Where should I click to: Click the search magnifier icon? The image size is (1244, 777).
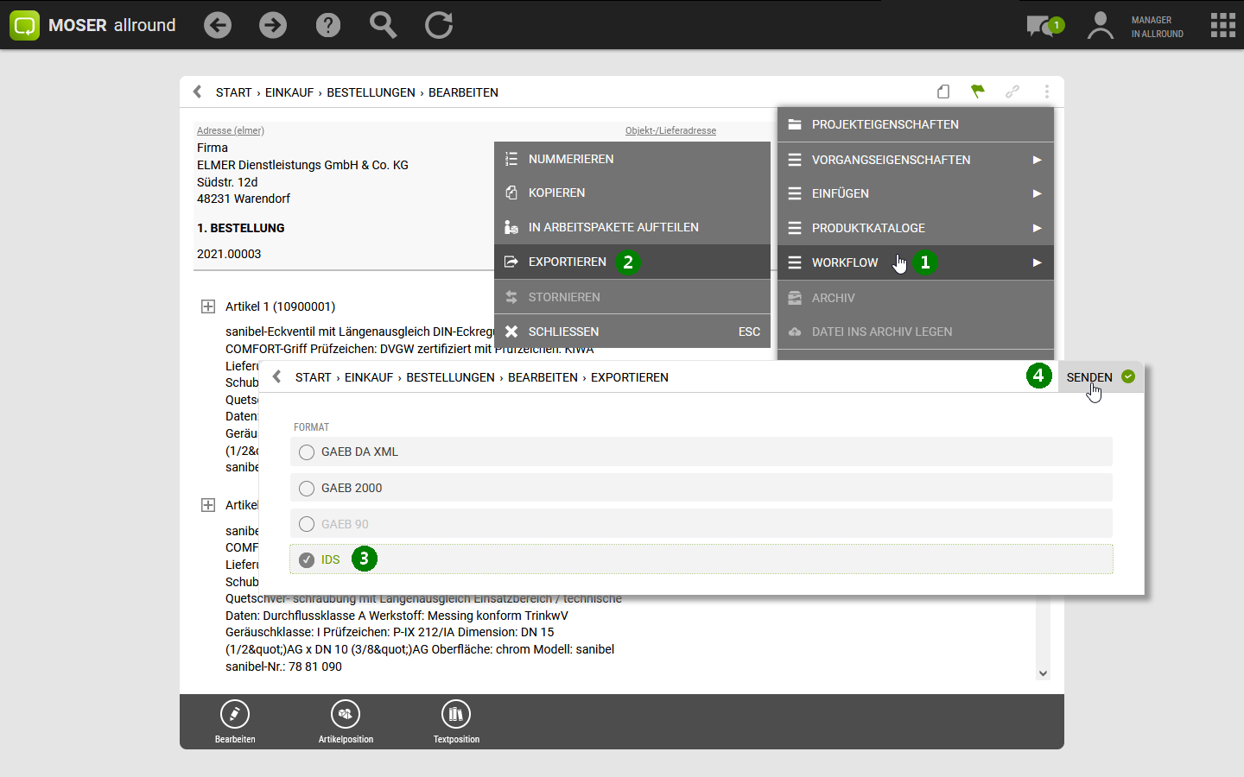[x=383, y=25]
